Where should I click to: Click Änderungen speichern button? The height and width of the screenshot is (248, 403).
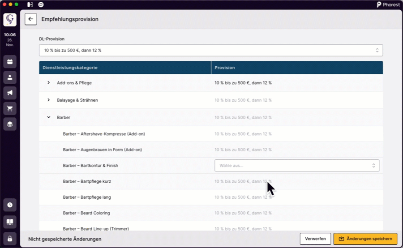[365, 239]
